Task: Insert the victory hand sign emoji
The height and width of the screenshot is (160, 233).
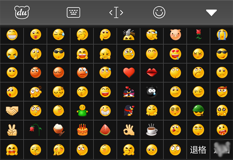Action: [12, 130]
